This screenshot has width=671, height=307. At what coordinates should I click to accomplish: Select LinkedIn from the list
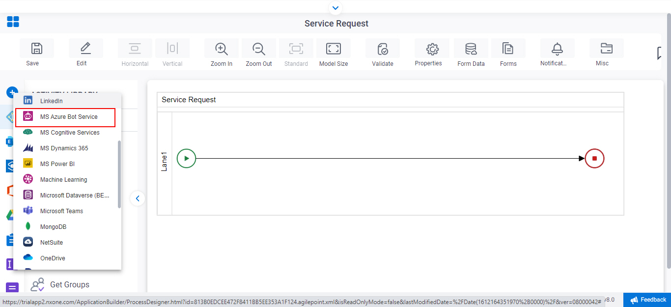click(67, 101)
